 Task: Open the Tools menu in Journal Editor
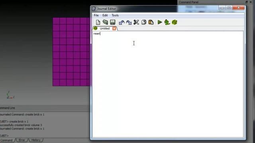tap(115, 15)
